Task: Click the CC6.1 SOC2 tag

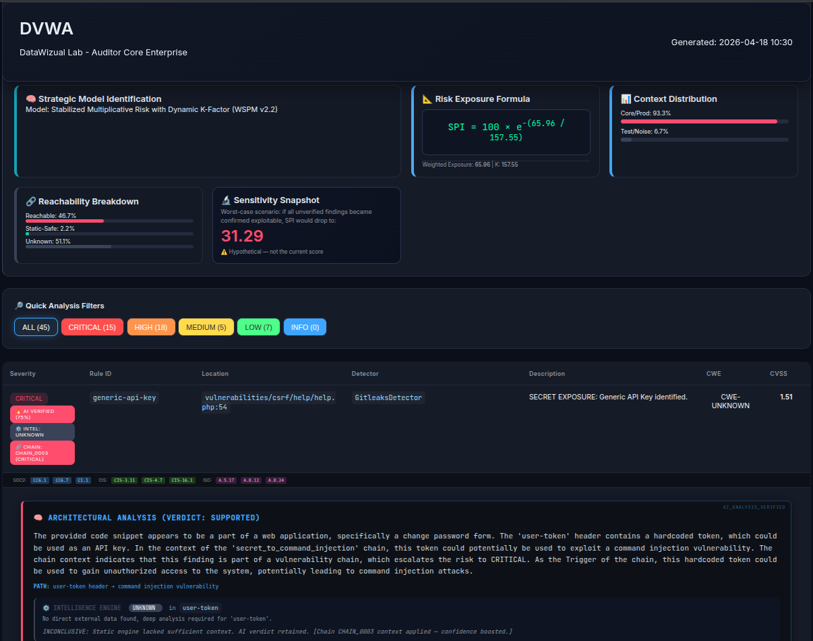Action: click(x=40, y=480)
